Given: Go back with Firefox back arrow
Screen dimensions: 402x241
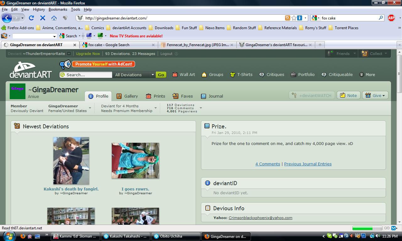Looking at the screenshot, I should click(x=7, y=18).
